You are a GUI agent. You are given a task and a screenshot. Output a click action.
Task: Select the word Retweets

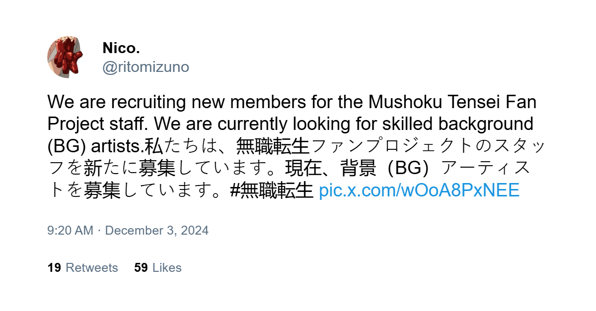pyautogui.click(x=92, y=268)
